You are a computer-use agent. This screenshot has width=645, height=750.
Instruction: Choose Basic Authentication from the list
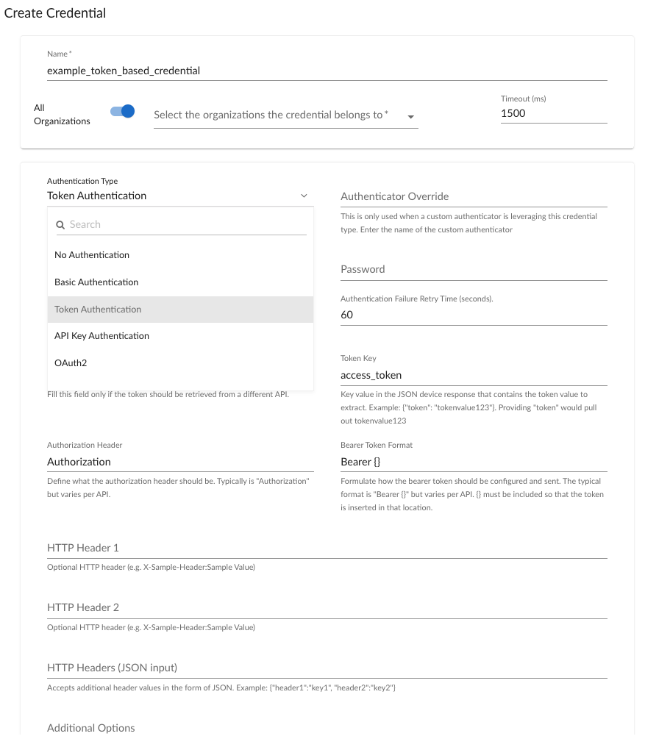click(x=96, y=282)
